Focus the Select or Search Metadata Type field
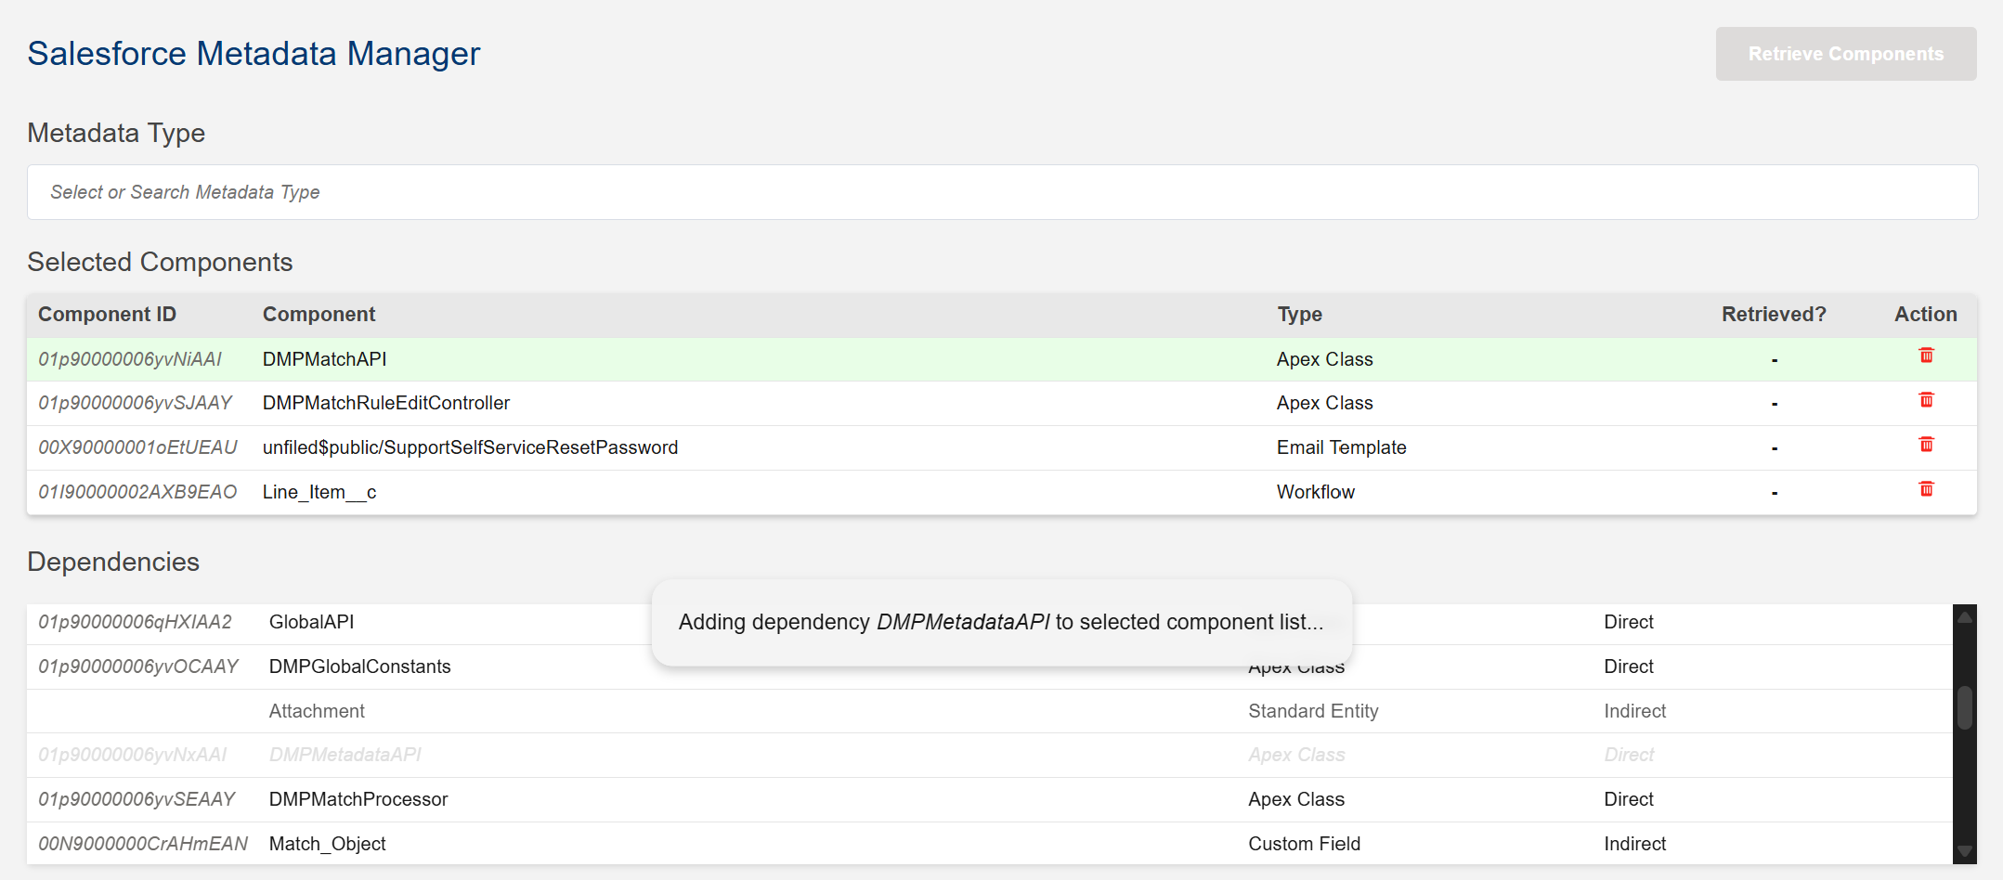This screenshot has height=880, width=2003. [1002, 192]
